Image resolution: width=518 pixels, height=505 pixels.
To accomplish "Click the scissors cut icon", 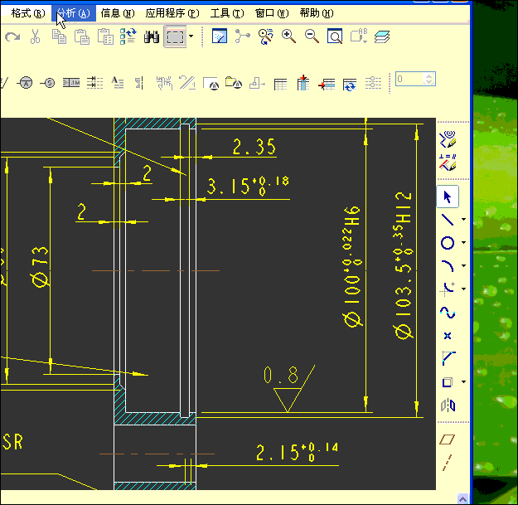I will [35, 36].
